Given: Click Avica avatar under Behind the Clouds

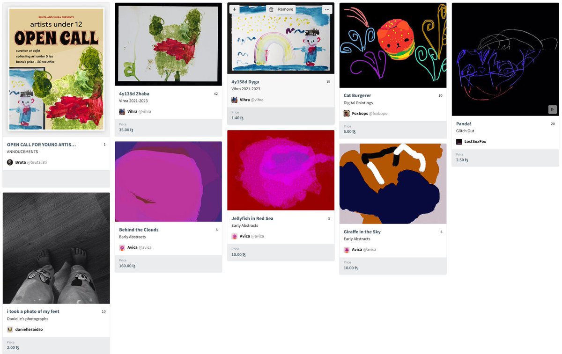Looking at the screenshot, I should [x=122, y=247].
